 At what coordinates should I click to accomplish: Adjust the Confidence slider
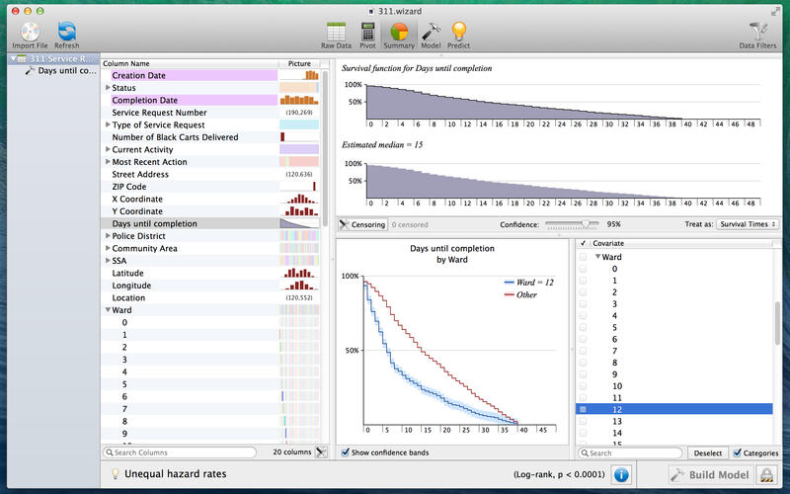pyautogui.click(x=587, y=224)
